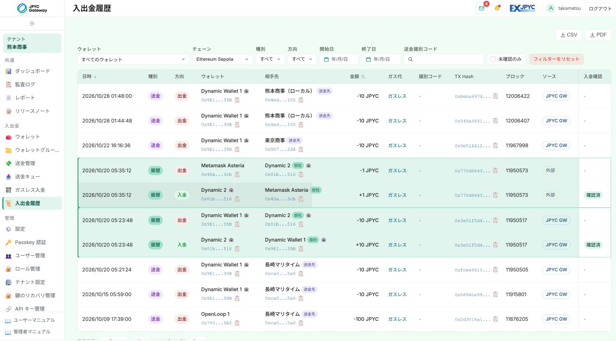This screenshot has height=341, width=616.
Task: Export the history as PDF
Action: (598, 35)
